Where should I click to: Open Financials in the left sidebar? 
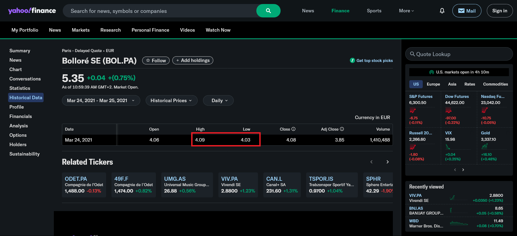(x=20, y=116)
